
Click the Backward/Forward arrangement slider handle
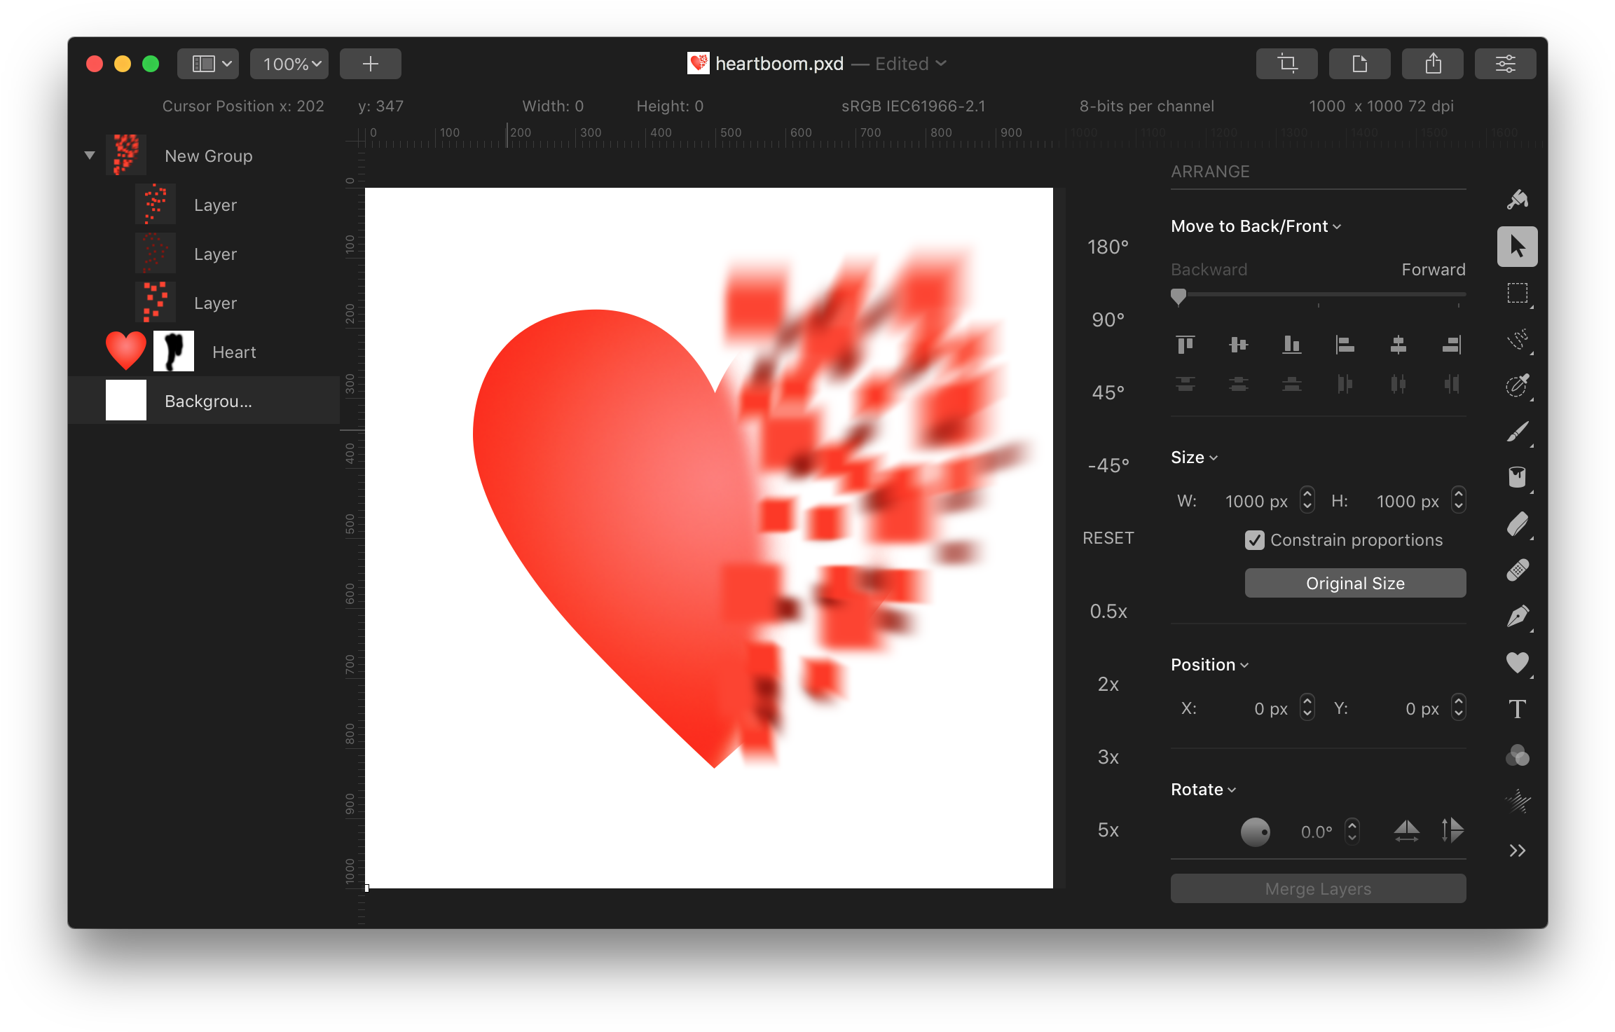[1178, 296]
